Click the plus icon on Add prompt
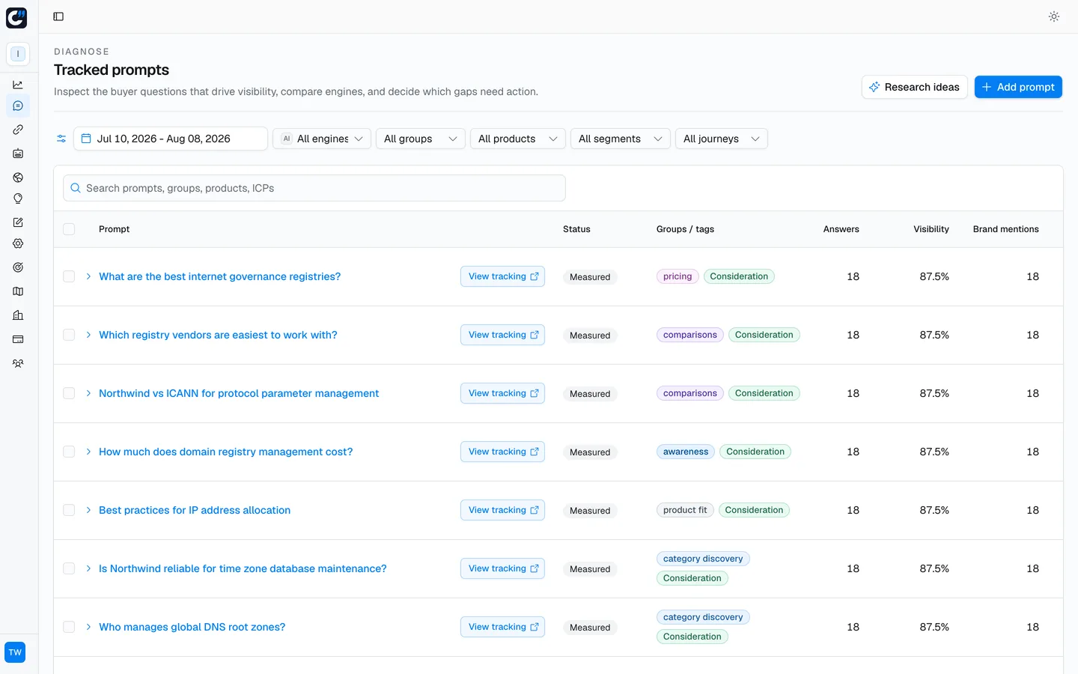 [x=987, y=87]
